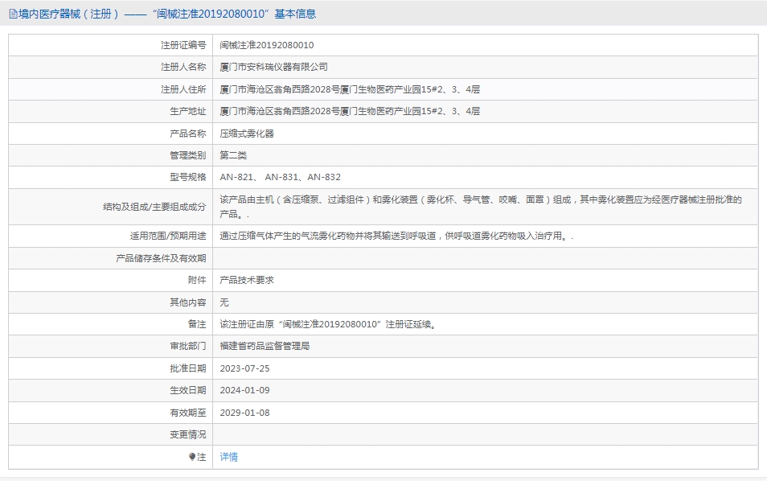Click the 产品储存条件及有效期 label
Screen dimensions: 767x481
tap(161, 258)
